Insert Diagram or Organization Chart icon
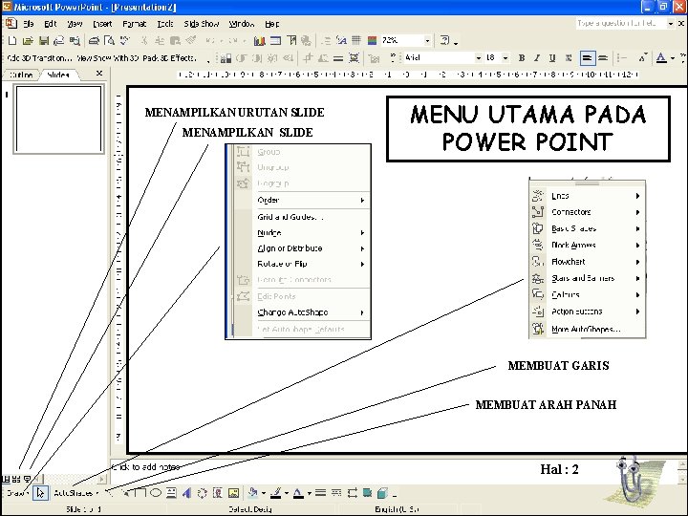The width and height of the screenshot is (688, 516). click(202, 493)
